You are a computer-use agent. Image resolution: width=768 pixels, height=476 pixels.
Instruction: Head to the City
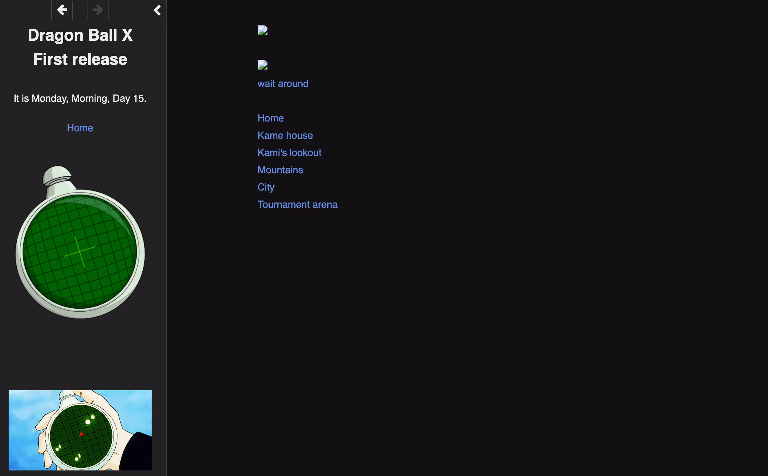tap(266, 187)
